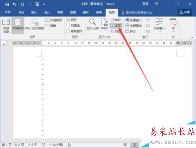Open undo history dropdown arrow
Viewport: 196px width, 148px height.
point(18,4)
